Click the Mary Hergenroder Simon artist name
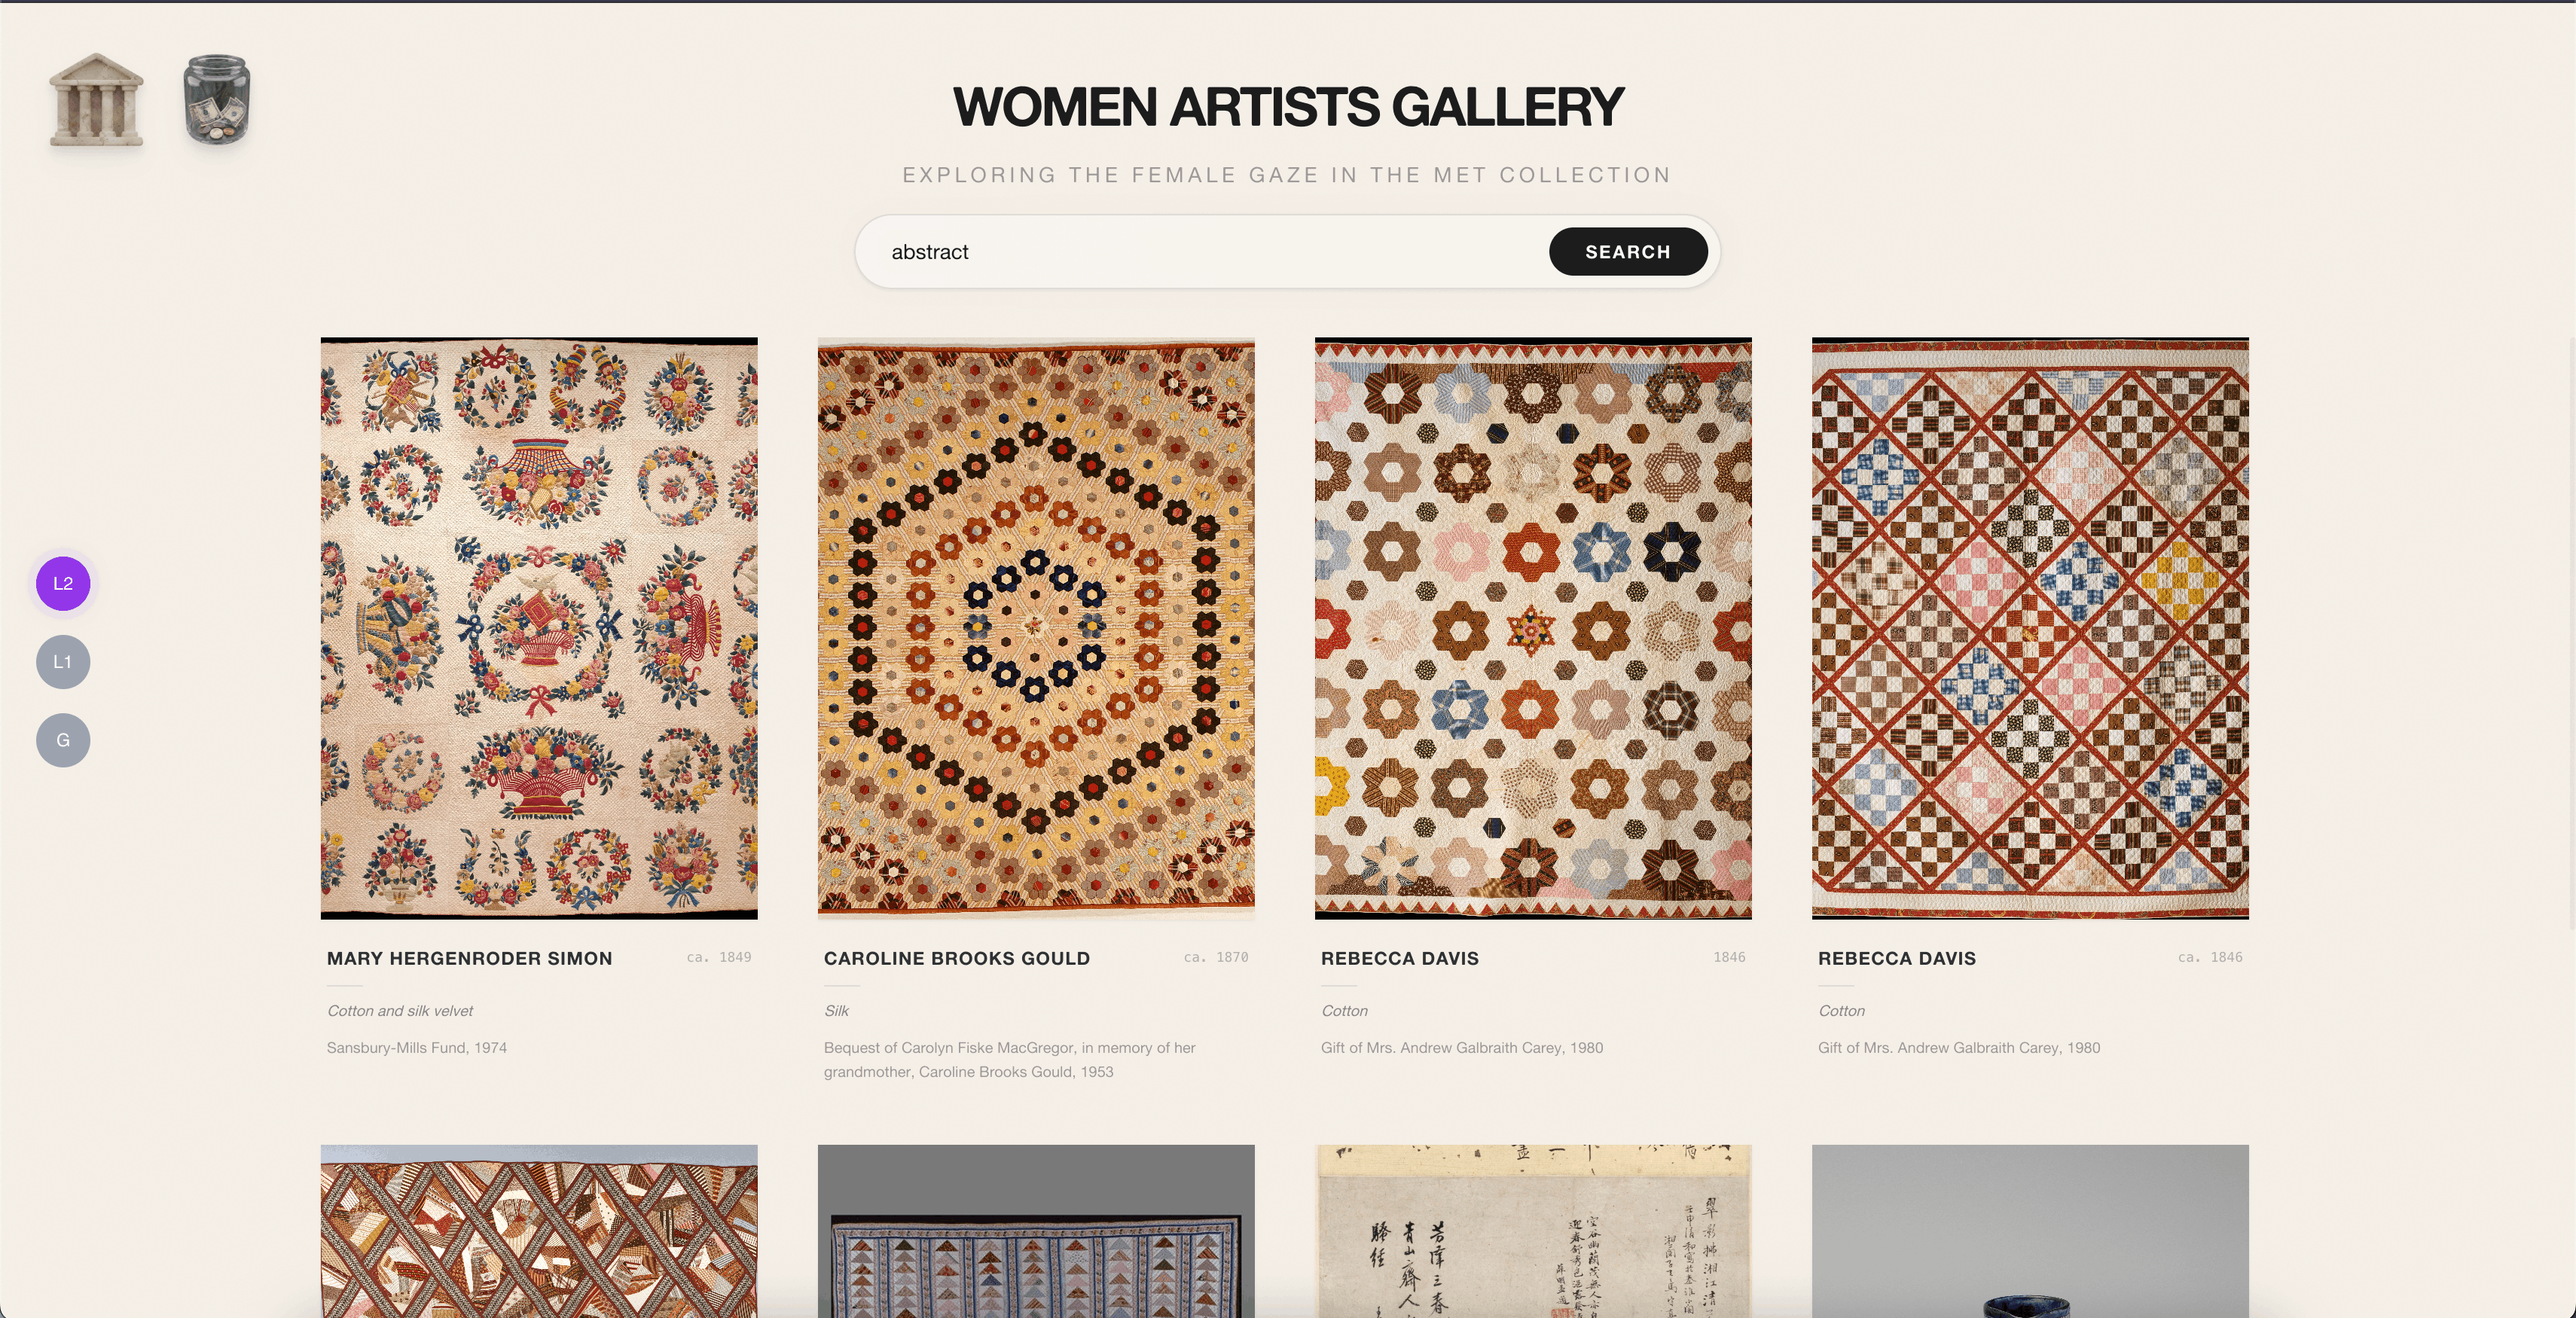Image resolution: width=2576 pixels, height=1318 pixels. (469, 958)
